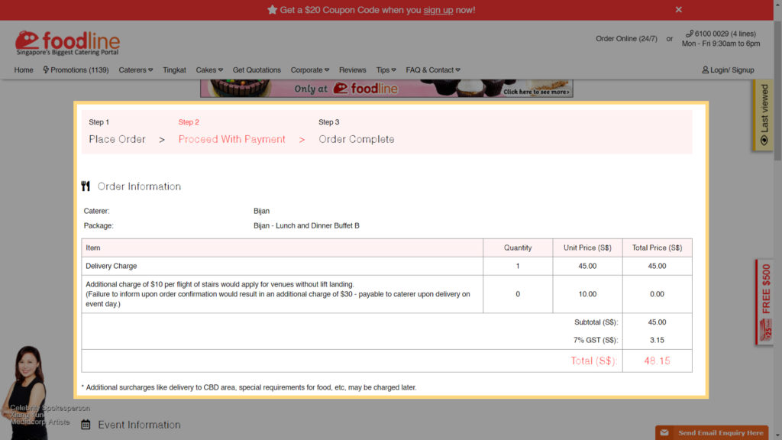Expand the Tips dropdown

point(386,70)
